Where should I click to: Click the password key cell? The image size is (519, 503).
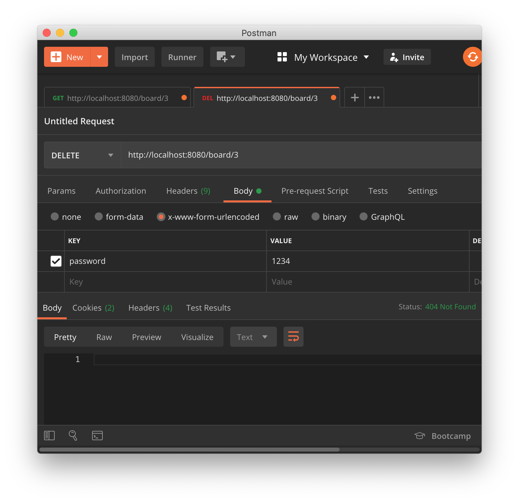165,261
